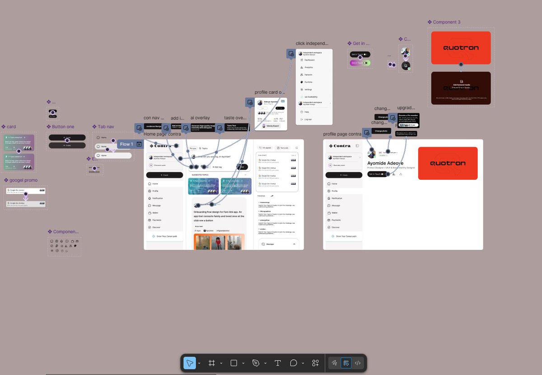Viewport: 542px width, 375px height.
Task: Select the profile page contra frame label
Action: click(x=342, y=134)
